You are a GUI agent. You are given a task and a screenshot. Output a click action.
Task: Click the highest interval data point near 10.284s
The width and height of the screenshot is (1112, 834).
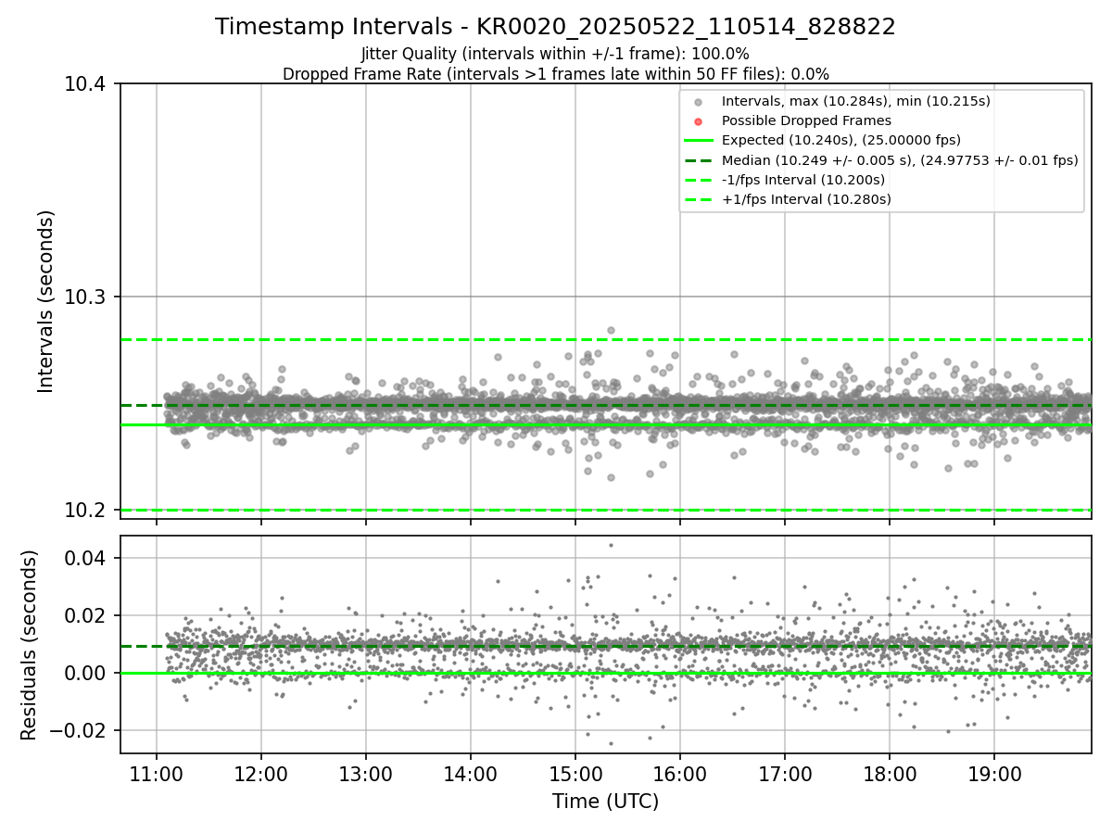pyautogui.click(x=611, y=330)
